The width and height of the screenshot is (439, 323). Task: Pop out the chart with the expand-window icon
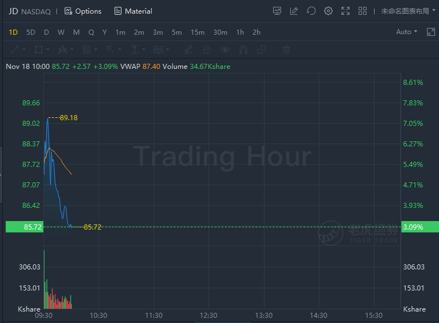pyautogui.click(x=431, y=32)
